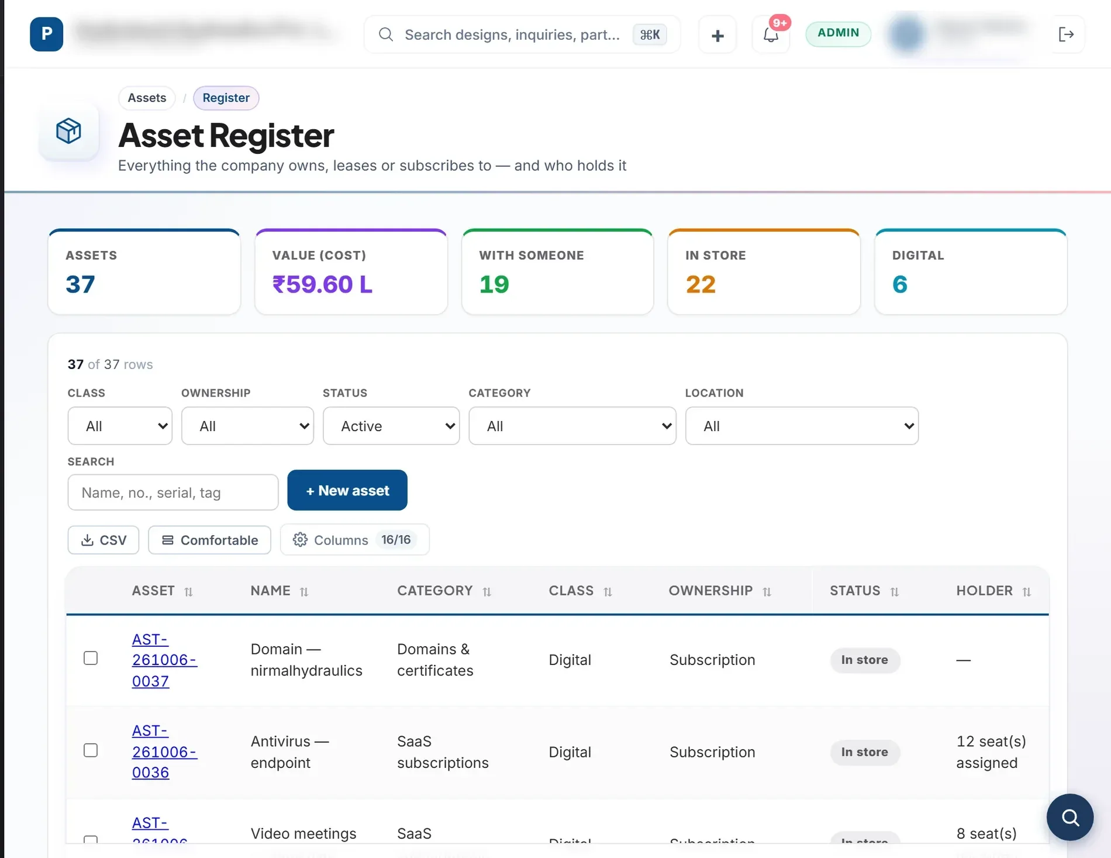Tick the checkbox for Antivirus — endpoint row
This screenshot has width=1111, height=858.
coord(91,750)
